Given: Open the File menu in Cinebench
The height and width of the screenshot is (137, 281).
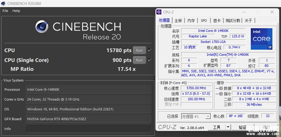Looking at the screenshot, I should (5, 11).
